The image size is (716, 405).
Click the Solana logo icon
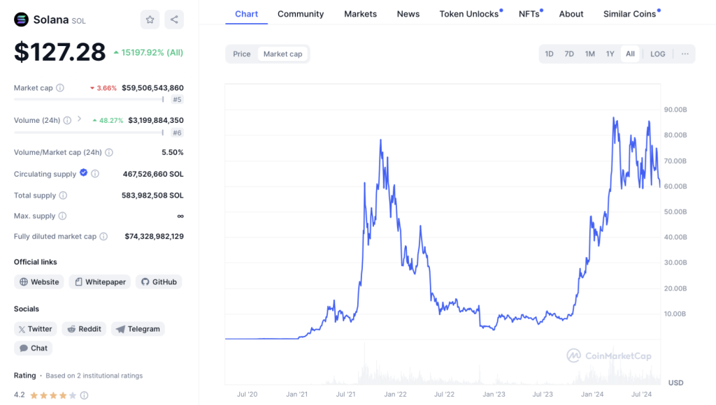(21, 20)
